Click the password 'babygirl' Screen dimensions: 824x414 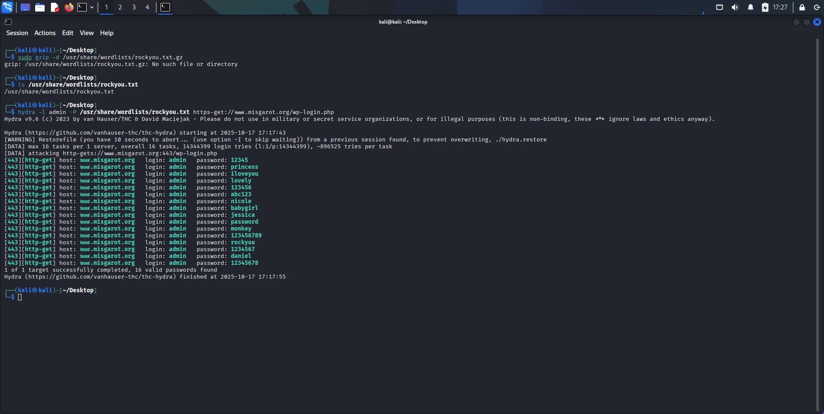[245, 208]
